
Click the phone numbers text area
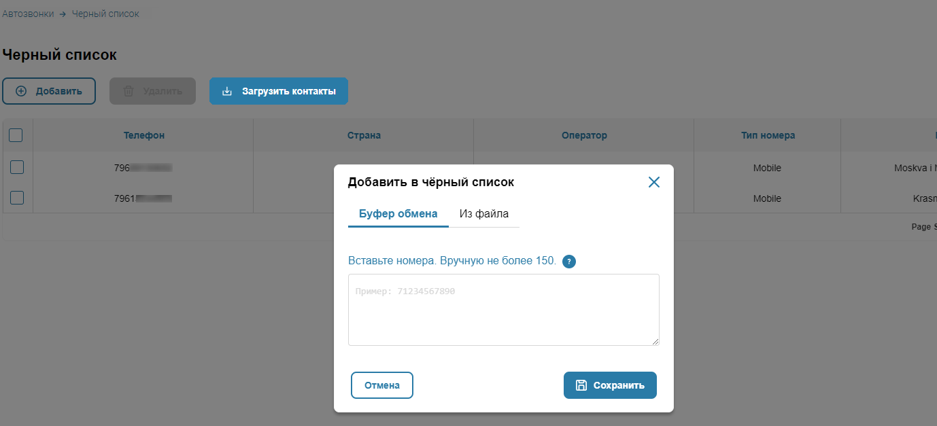pos(504,310)
